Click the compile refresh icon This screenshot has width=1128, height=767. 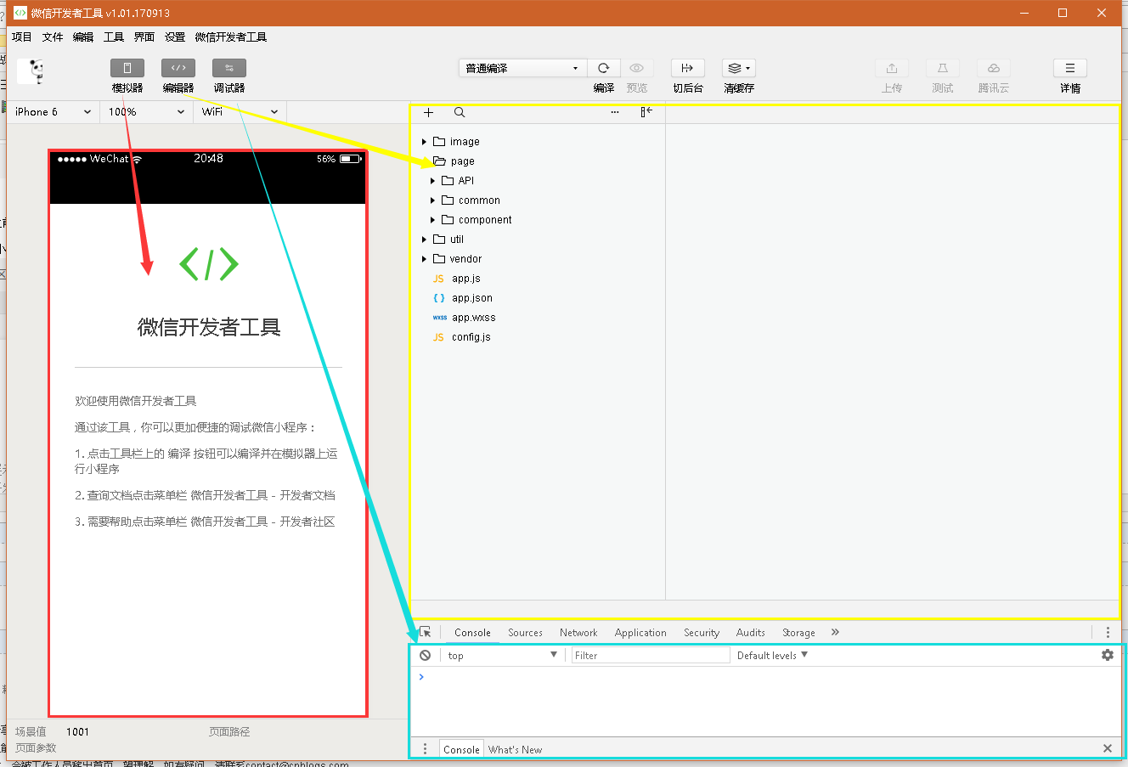[604, 68]
